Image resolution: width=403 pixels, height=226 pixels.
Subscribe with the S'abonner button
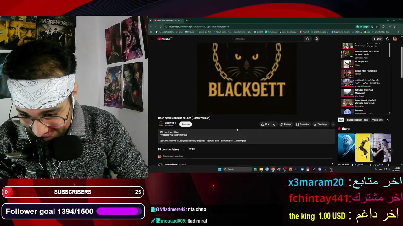(x=186, y=124)
